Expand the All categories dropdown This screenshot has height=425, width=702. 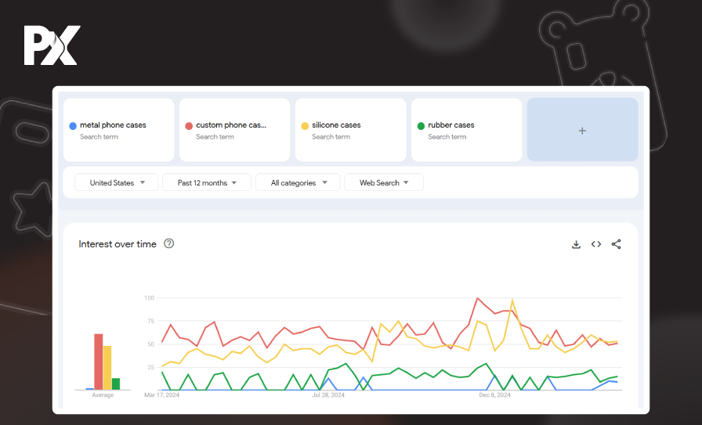[x=298, y=183]
